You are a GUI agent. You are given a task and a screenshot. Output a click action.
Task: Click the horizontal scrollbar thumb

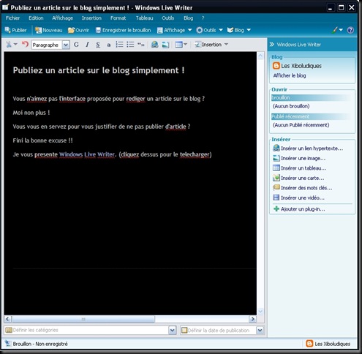coord(83,319)
